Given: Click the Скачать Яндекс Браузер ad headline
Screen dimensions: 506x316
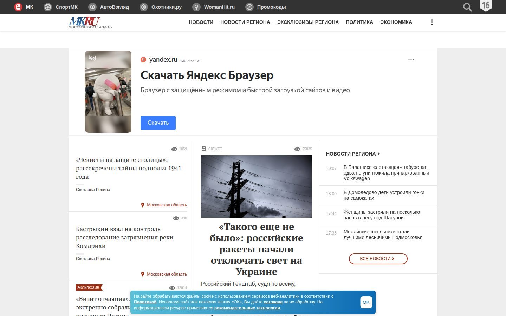Looking at the screenshot, I should 207,75.
